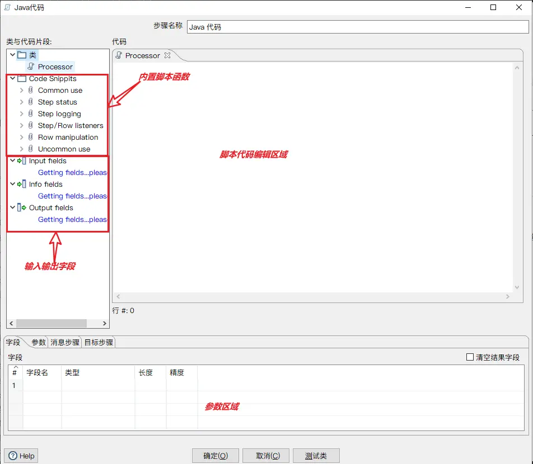The image size is (533, 464).
Task: Click the 测试类 button
Action: (316, 456)
